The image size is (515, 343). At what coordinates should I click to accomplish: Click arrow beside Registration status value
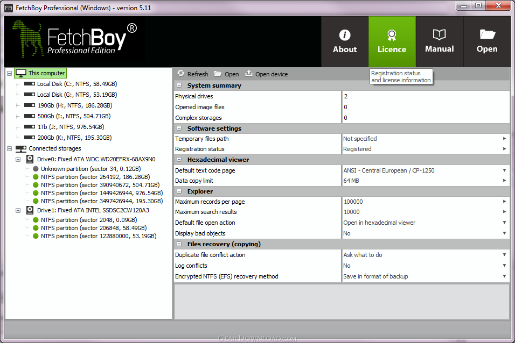(504, 149)
